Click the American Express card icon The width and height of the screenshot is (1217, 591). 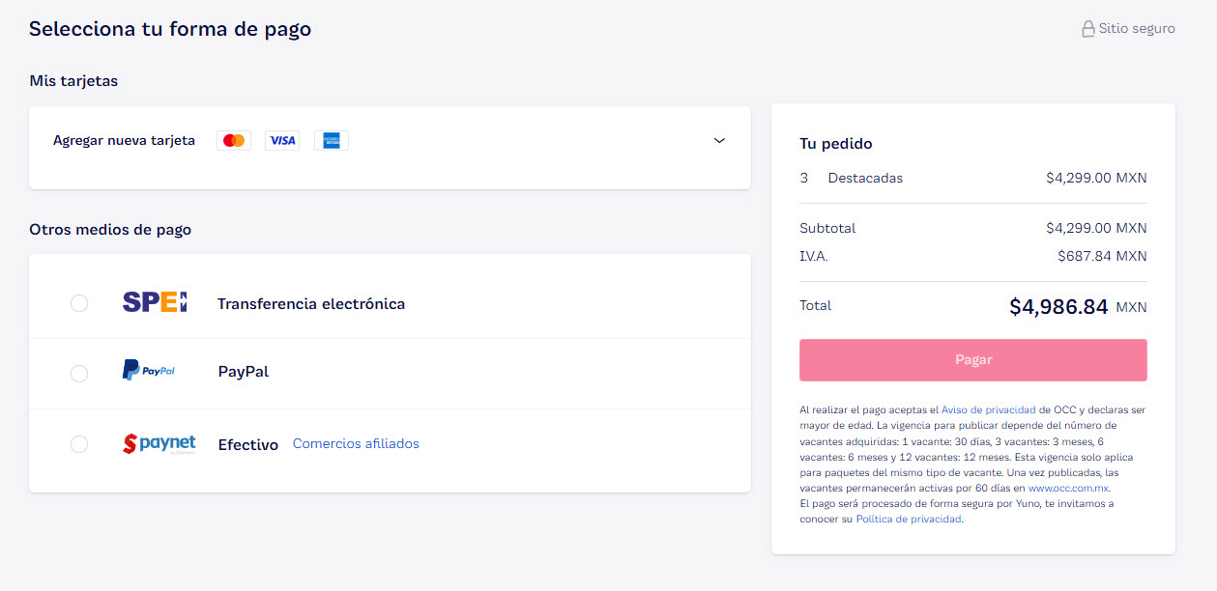tap(332, 141)
